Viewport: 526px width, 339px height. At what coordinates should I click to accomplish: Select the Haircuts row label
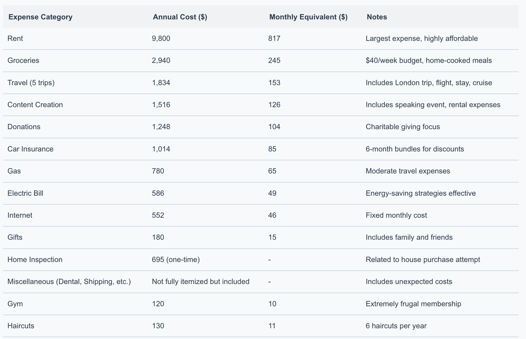tap(21, 326)
